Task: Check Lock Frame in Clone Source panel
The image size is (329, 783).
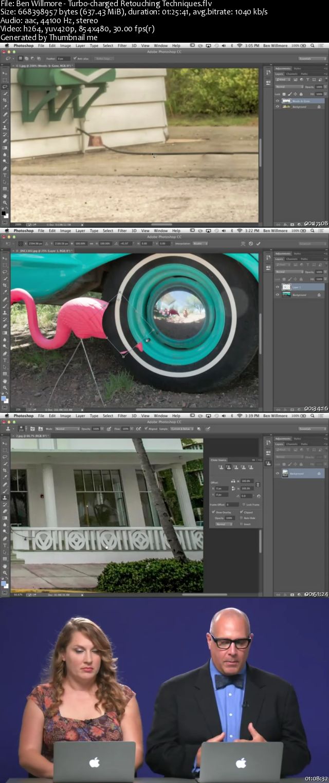Action: tap(244, 504)
